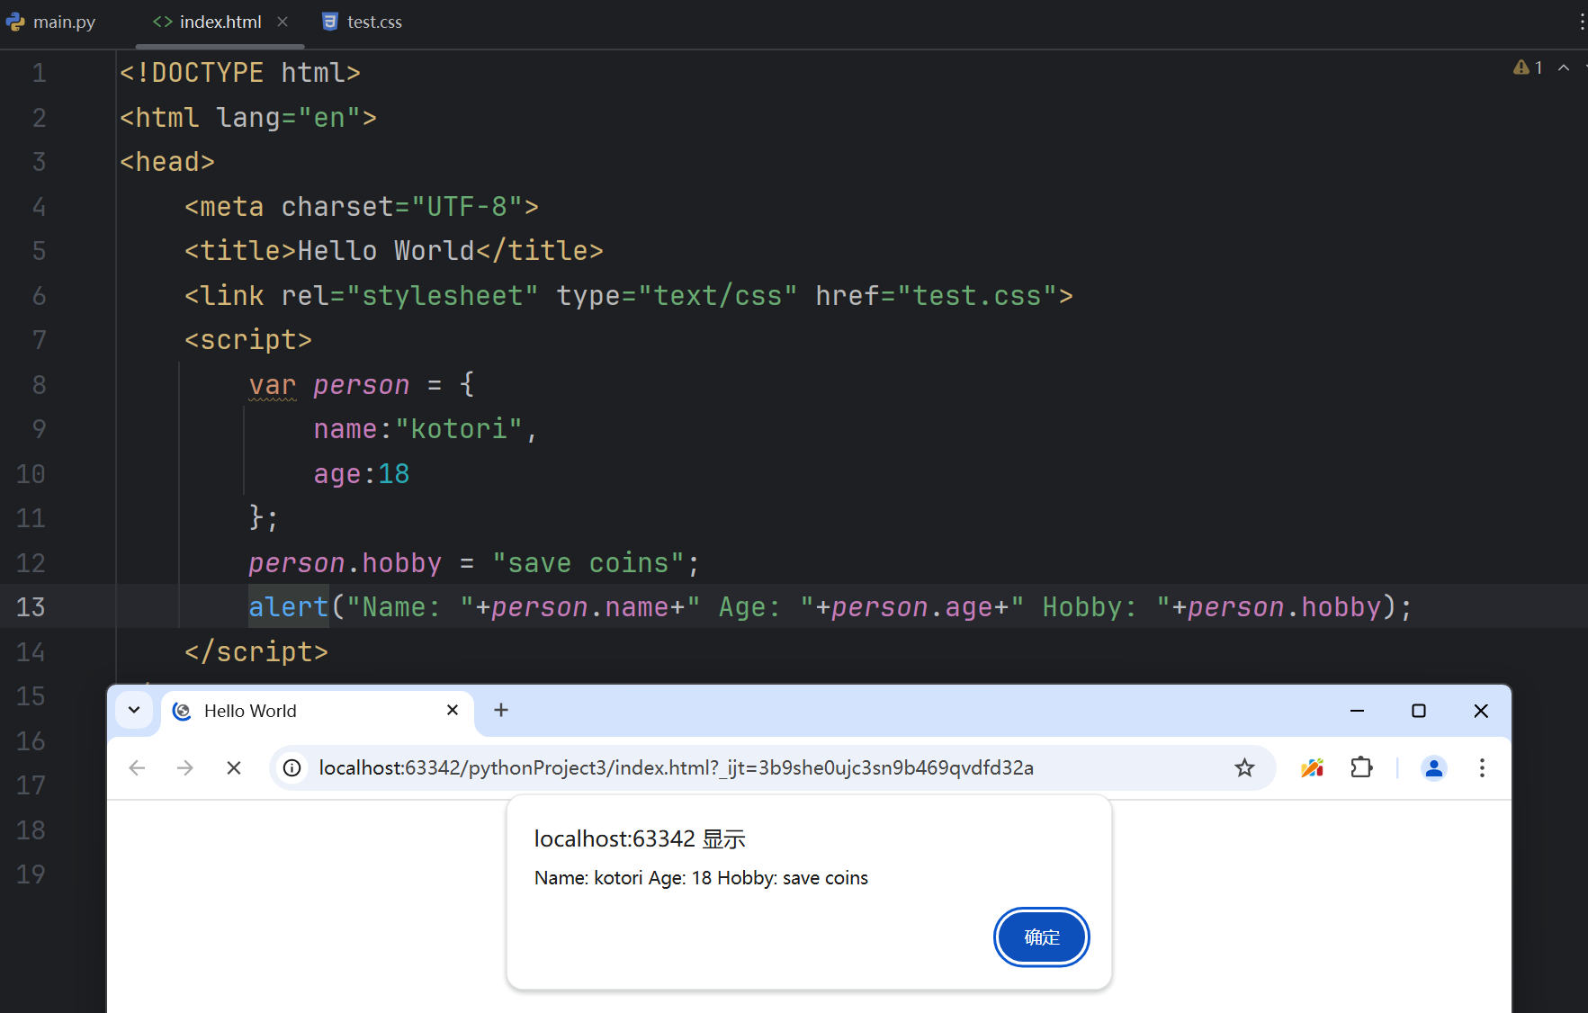Jump to previous highlighted error arrow
Viewport: 1588px width, 1013px height.
click(x=1564, y=67)
